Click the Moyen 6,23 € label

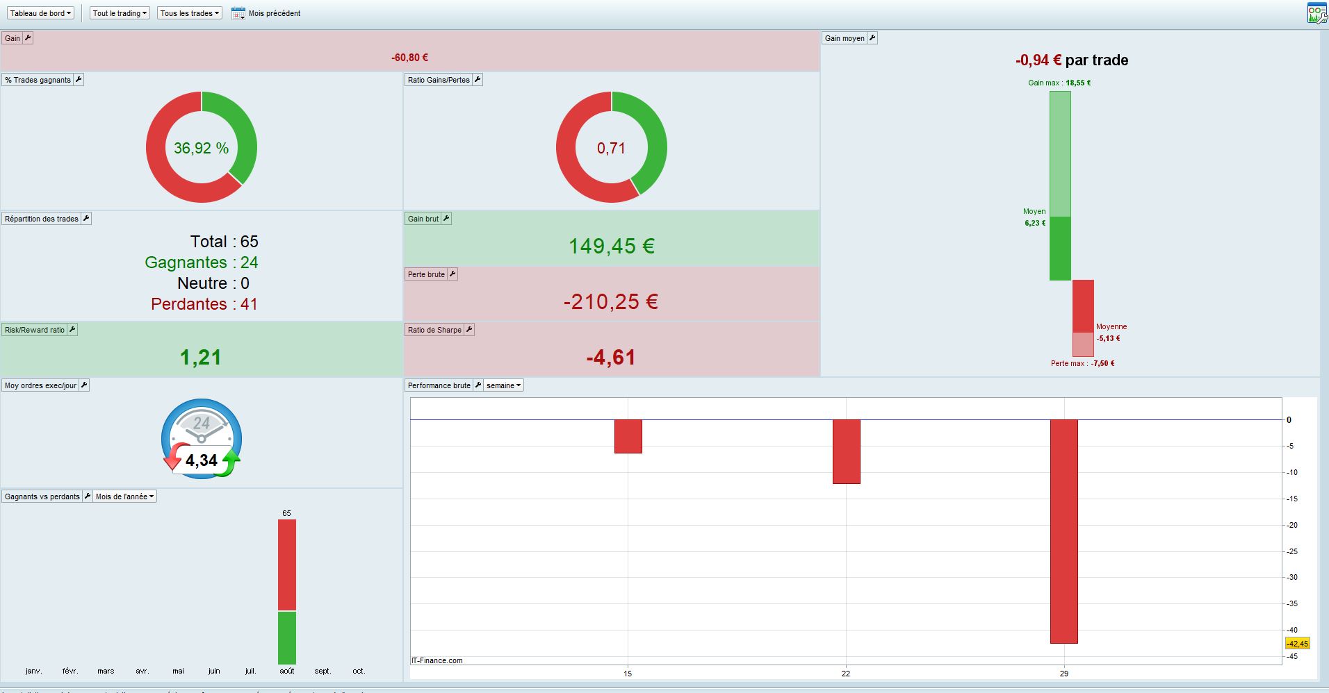tap(1034, 217)
